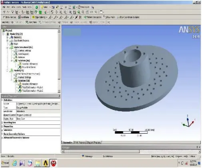Open the File menu

click(4, 7)
